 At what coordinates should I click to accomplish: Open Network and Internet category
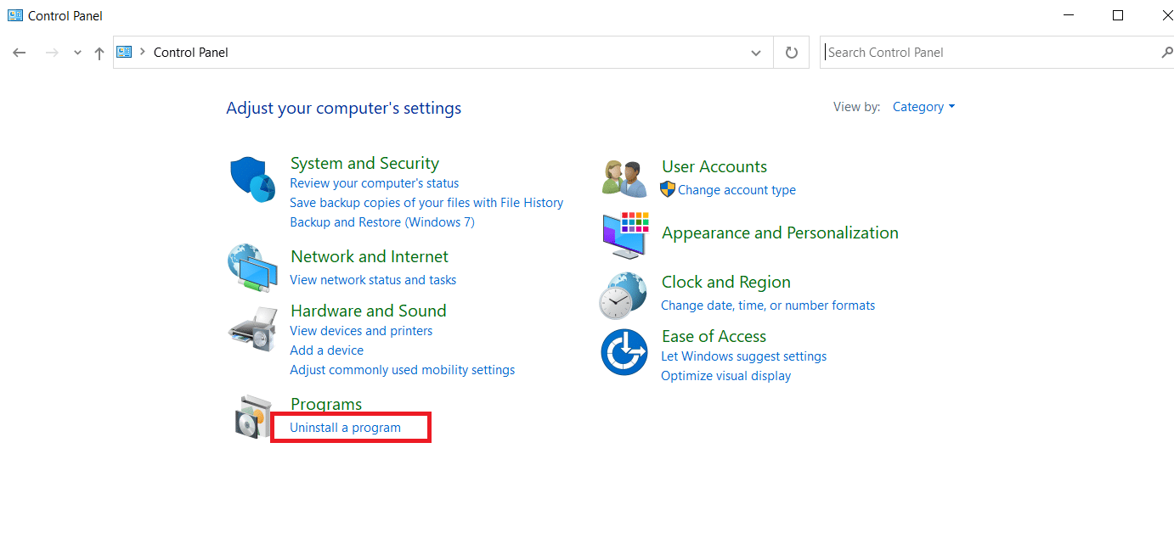pos(370,256)
